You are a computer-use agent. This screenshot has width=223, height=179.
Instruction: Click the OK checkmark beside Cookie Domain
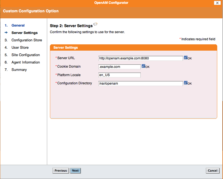143,66
